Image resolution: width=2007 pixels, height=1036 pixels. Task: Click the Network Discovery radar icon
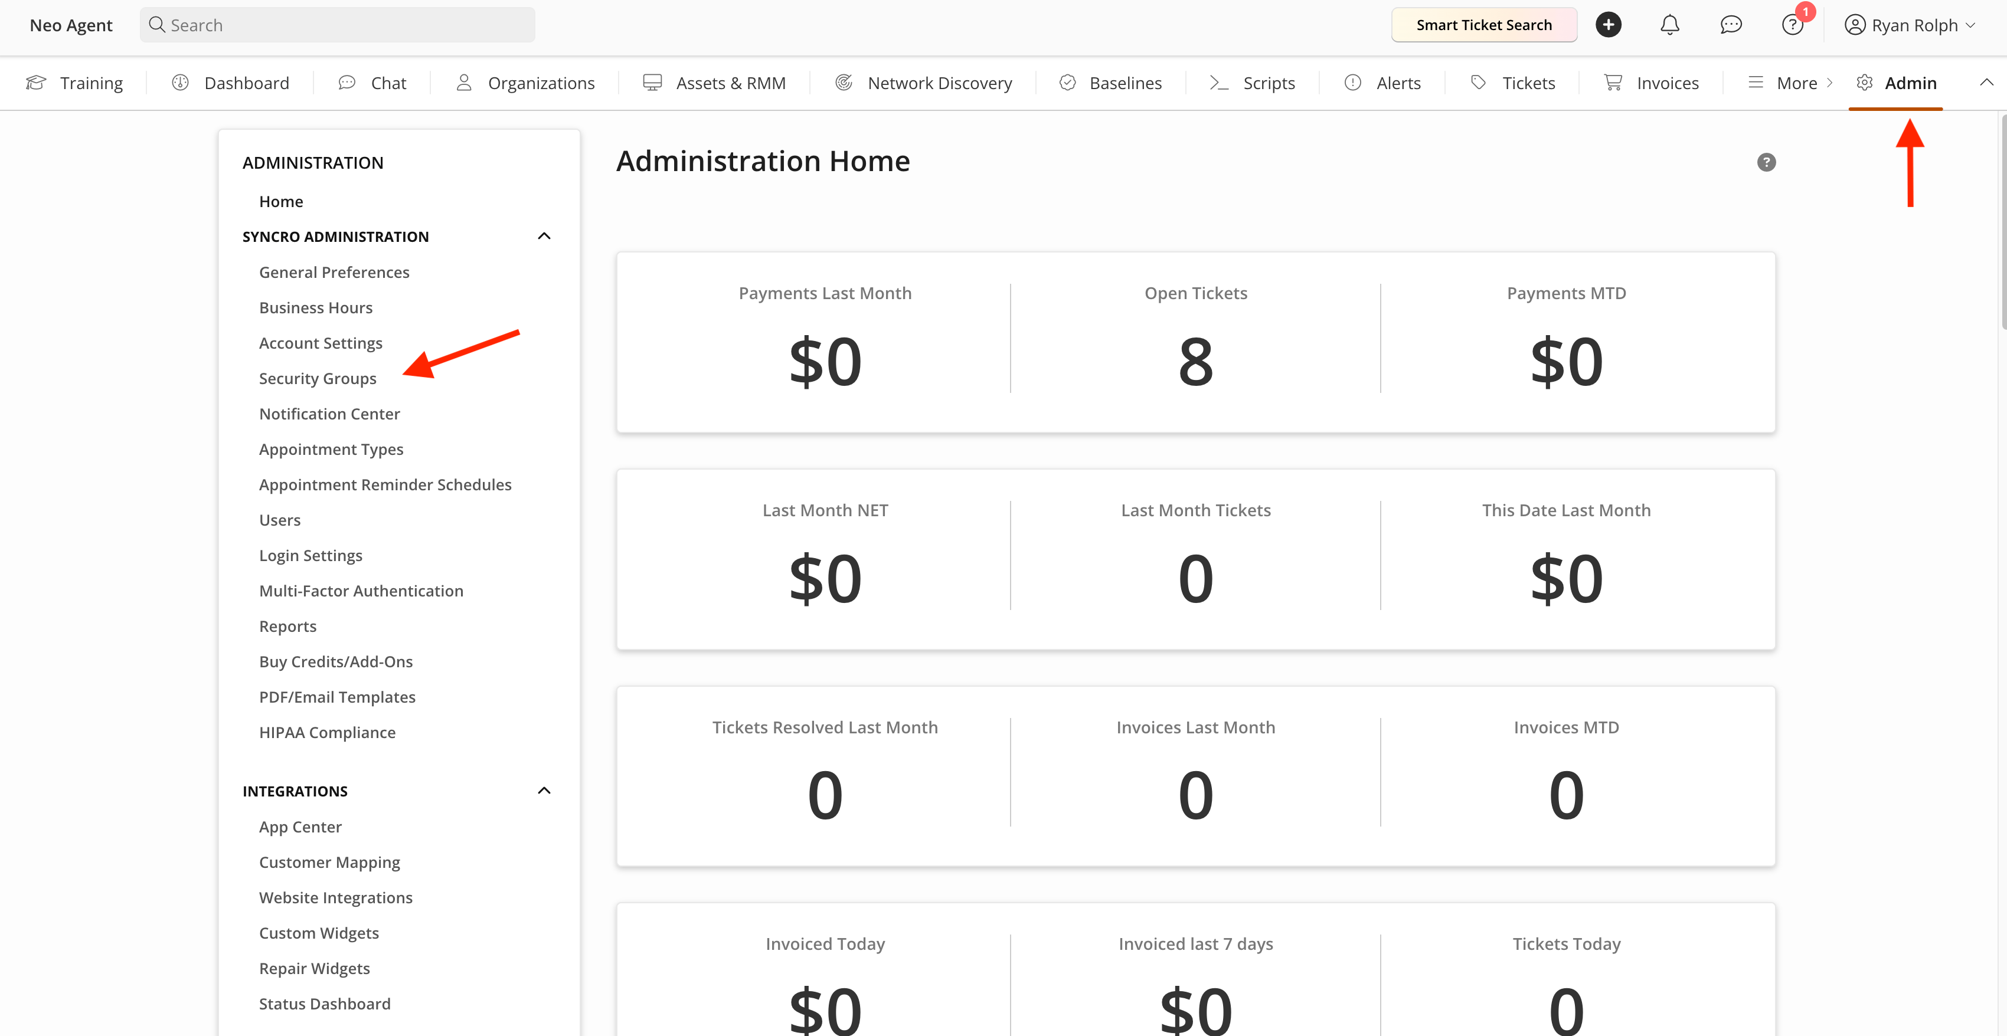coord(844,83)
